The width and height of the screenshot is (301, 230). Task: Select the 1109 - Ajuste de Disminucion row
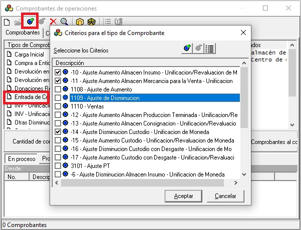pyautogui.click(x=155, y=98)
